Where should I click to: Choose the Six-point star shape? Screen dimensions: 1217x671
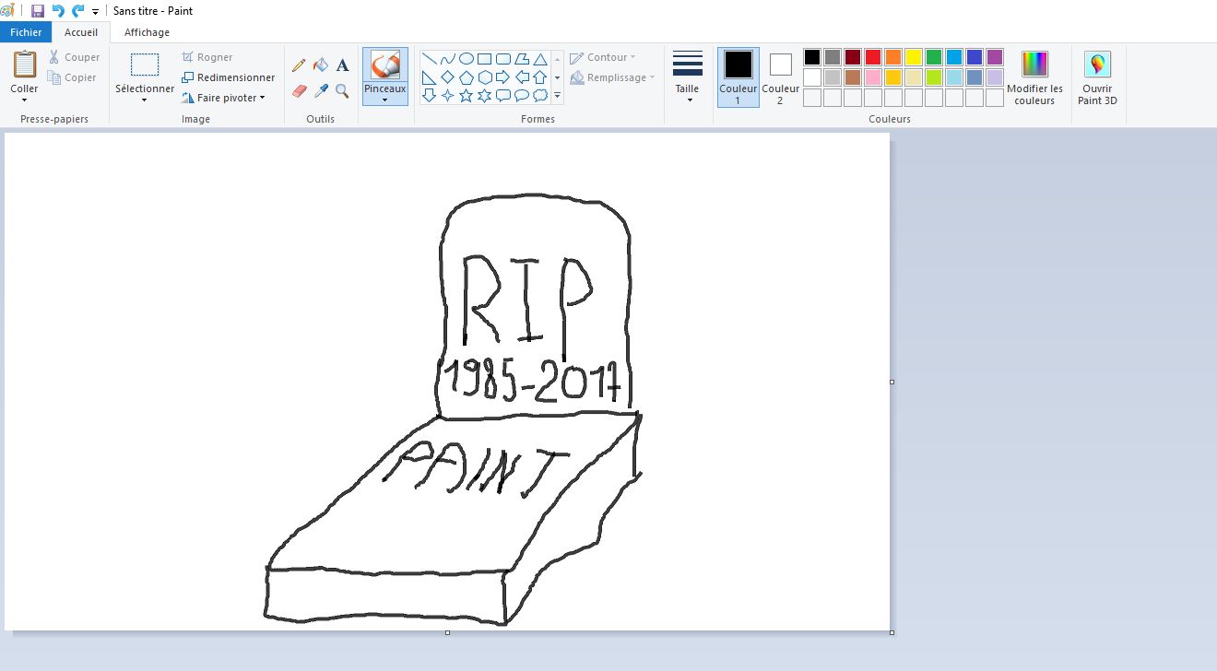[485, 95]
